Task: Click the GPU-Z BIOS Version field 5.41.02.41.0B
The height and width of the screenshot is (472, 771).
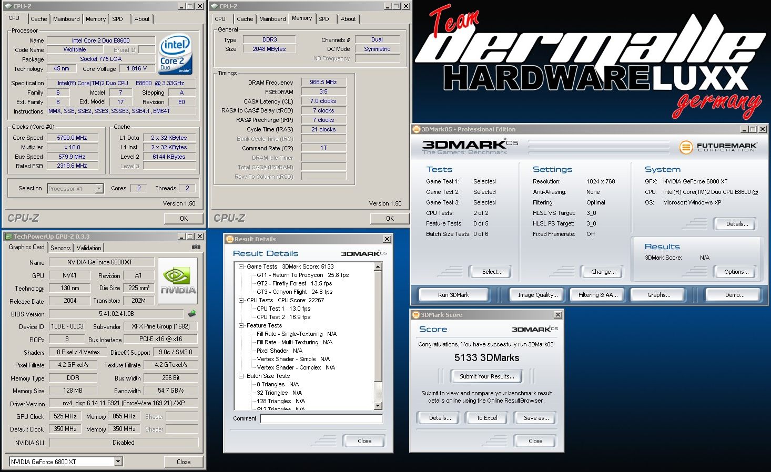Action: [x=116, y=314]
